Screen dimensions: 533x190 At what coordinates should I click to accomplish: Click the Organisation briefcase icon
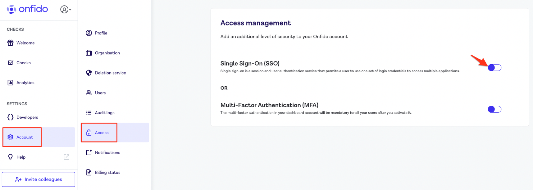(x=89, y=53)
